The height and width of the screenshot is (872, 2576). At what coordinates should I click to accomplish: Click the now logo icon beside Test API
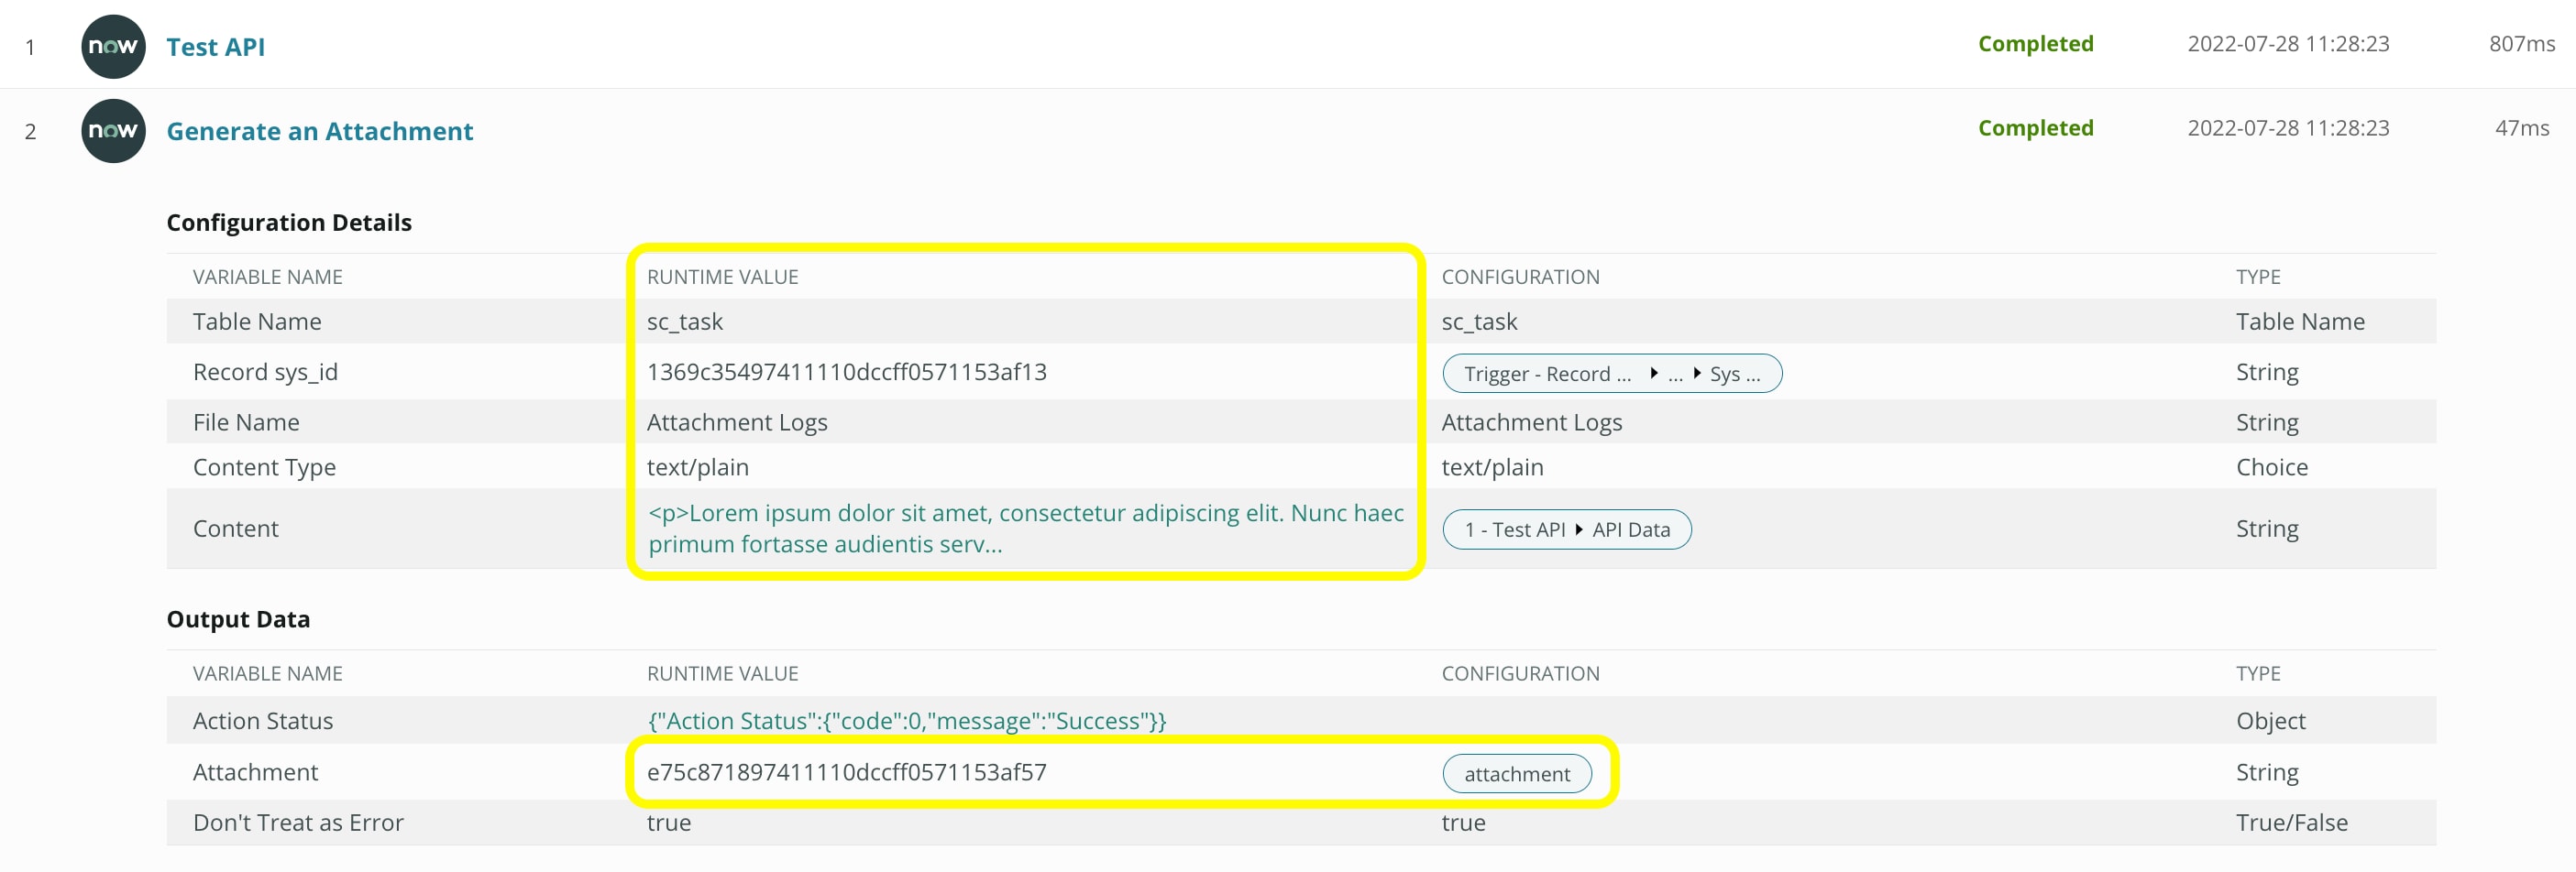[112, 46]
